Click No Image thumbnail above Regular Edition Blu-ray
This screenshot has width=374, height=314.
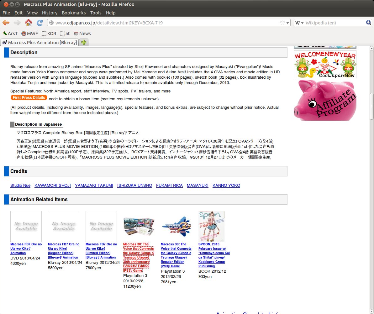click(x=64, y=226)
